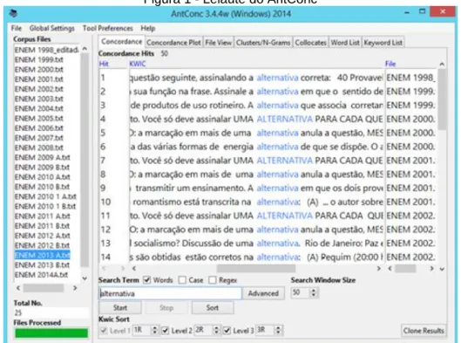Screen dimensions: 461x343
Task: Toggle the Words checkbox
Action: tap(146, 280)
